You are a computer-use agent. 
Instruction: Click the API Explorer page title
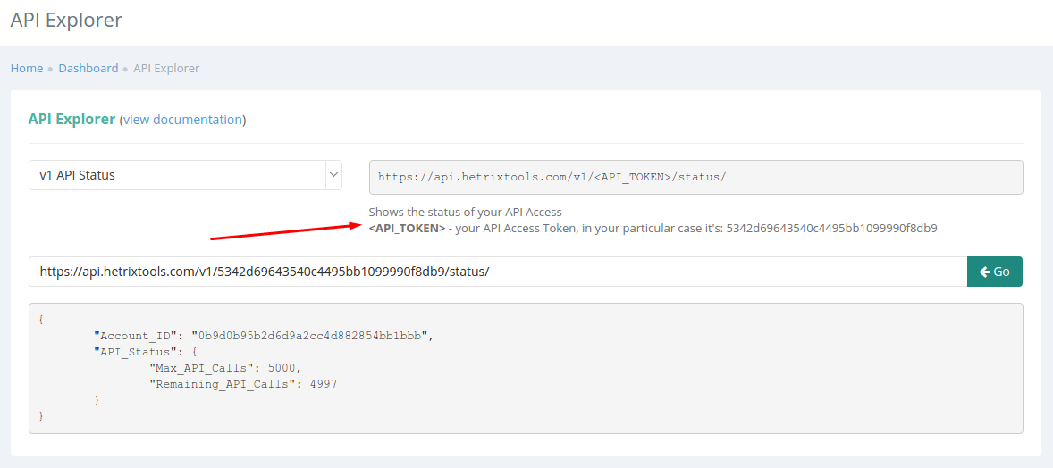tap(66, 20)
